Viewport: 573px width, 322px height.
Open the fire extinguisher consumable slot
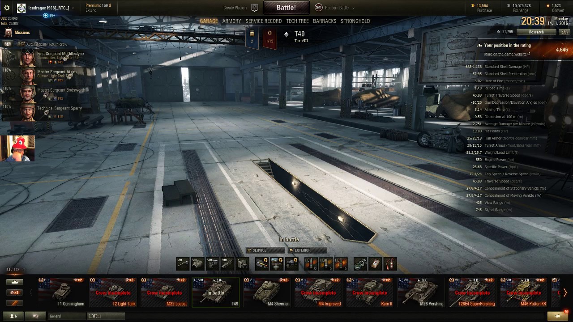pyautogui.click(x=390, y=264)
